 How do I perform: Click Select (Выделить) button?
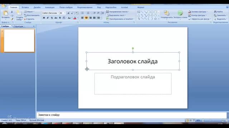click(220, 19)
